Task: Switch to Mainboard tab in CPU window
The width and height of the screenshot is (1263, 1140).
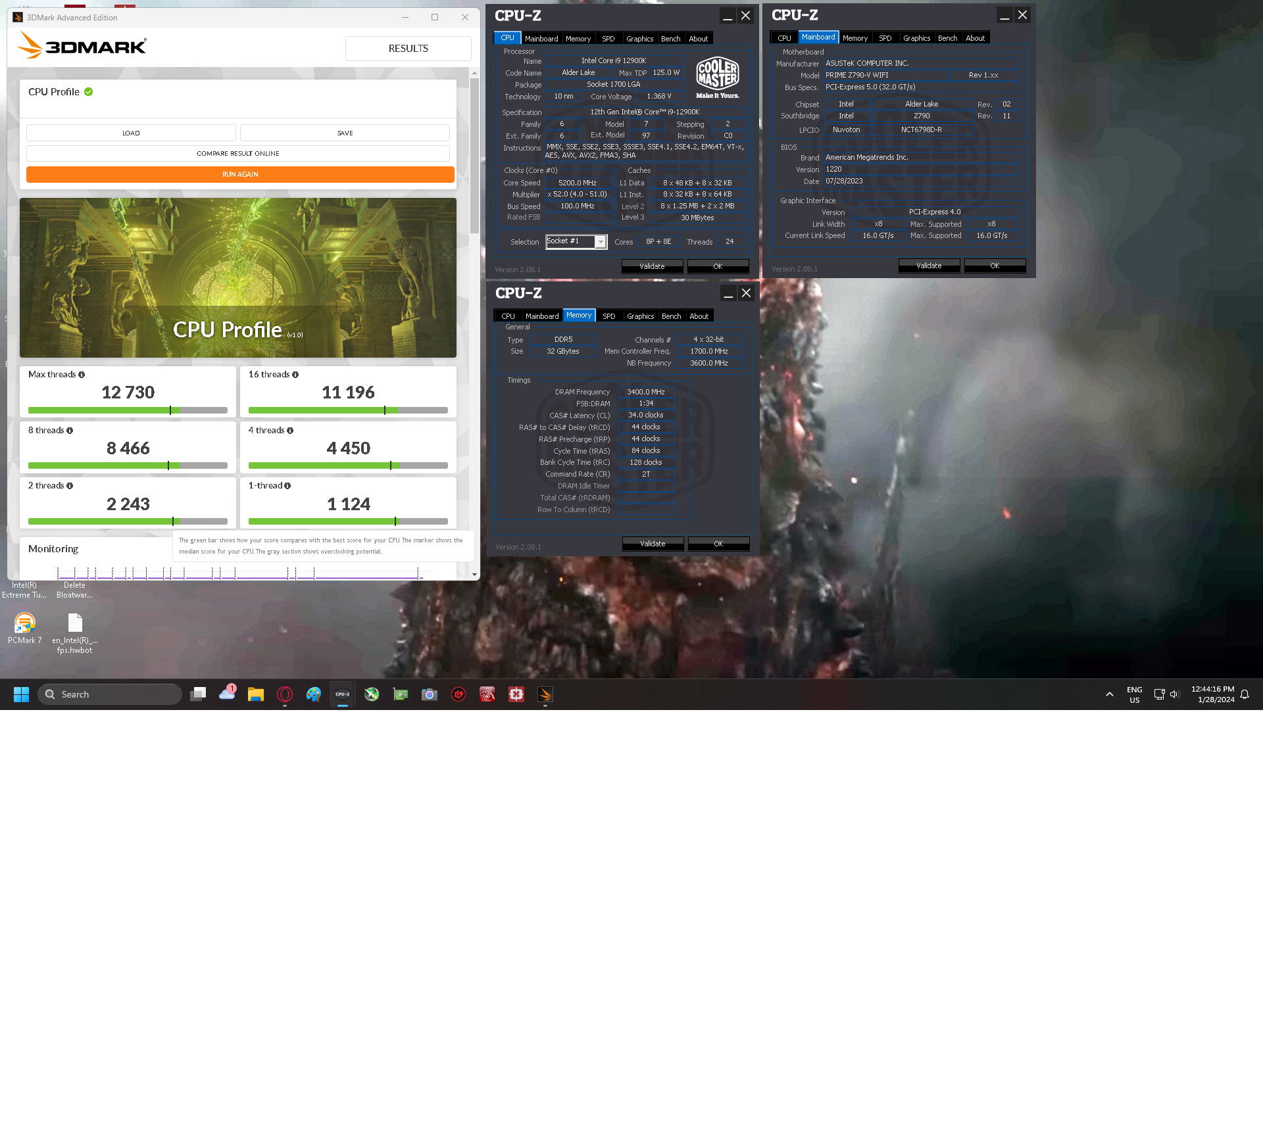Action: [541, 39]
